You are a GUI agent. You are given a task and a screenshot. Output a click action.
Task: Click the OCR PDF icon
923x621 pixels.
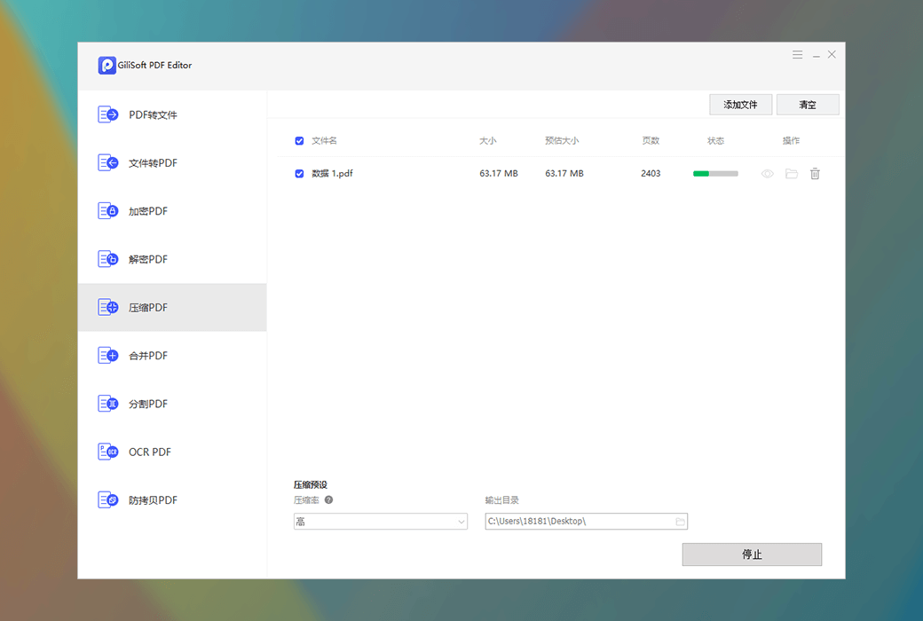point(107,452)
